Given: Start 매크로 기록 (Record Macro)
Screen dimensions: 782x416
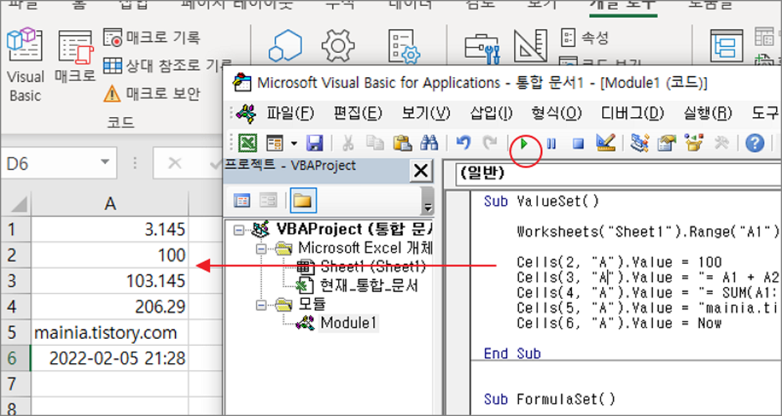Looking at the screenshot, I should click(x=152, y=37).
